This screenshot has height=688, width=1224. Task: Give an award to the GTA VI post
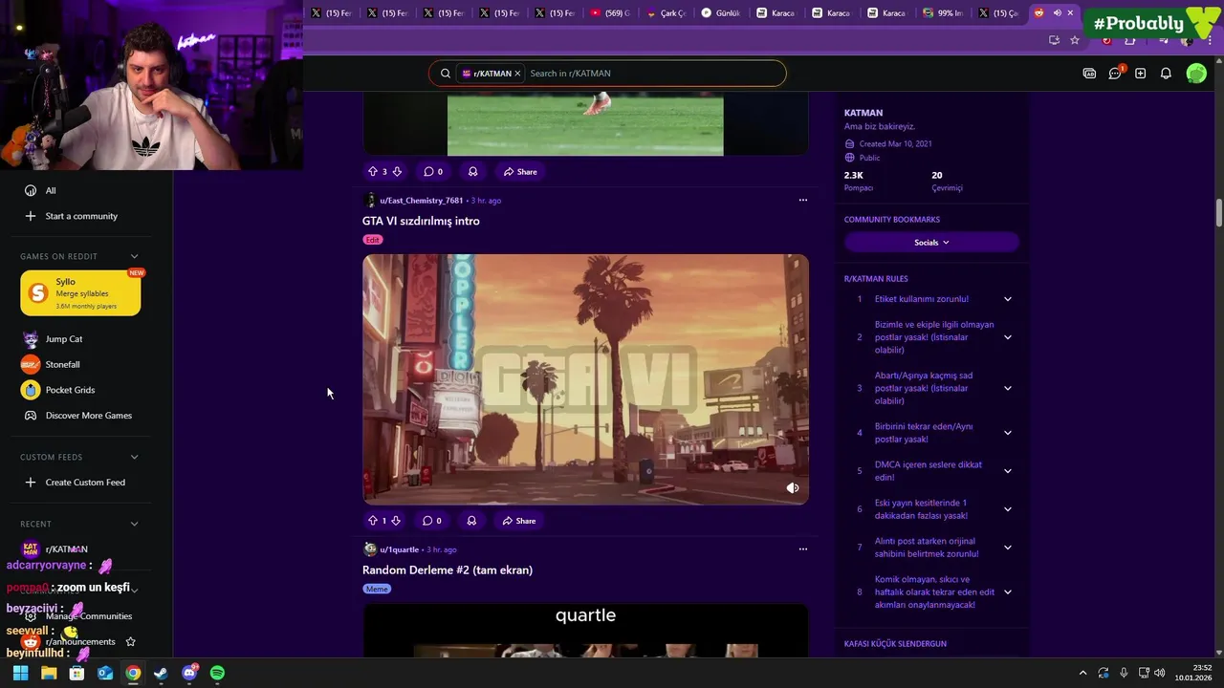(x=471, y=521)
